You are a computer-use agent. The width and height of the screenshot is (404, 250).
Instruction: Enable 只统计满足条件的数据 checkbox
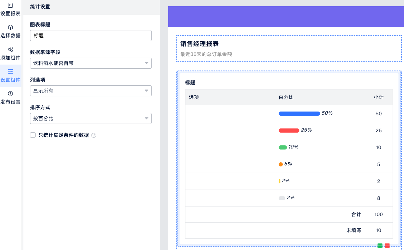[x=33, y=135]
